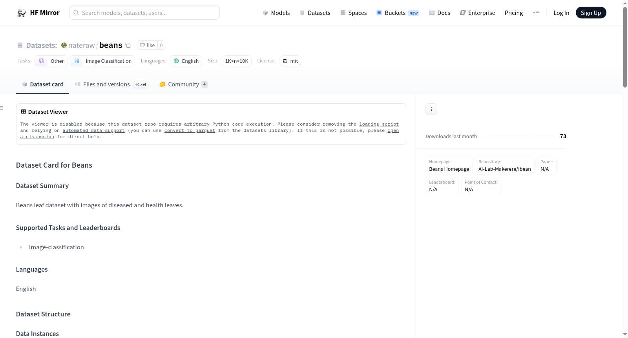The image size is (628, 338).
Task: Switch to Files and versions tab
Action: click(111, 84)
